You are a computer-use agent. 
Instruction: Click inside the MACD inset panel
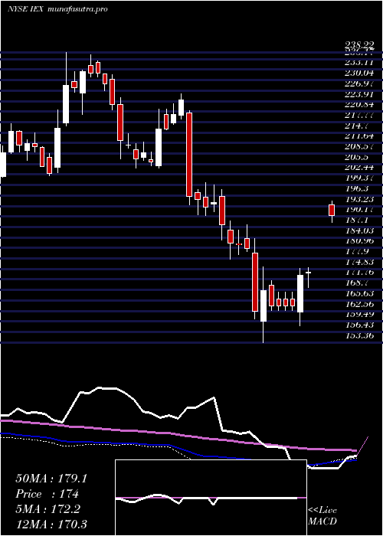pyautogui.click(x=211, y=498)
